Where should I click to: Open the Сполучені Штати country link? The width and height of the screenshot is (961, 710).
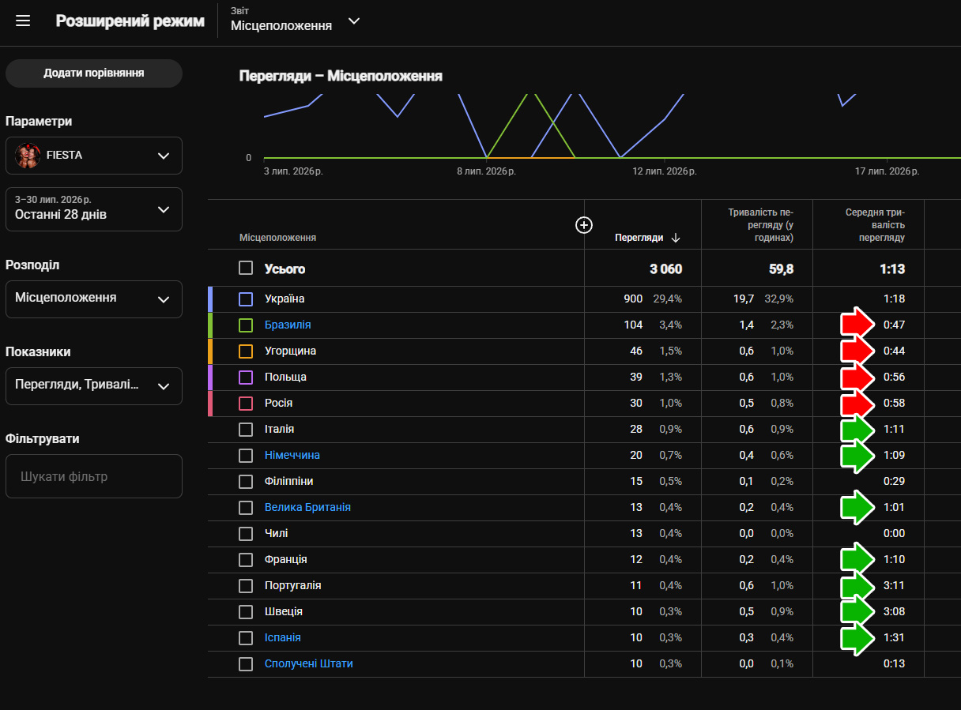(309, 663)
